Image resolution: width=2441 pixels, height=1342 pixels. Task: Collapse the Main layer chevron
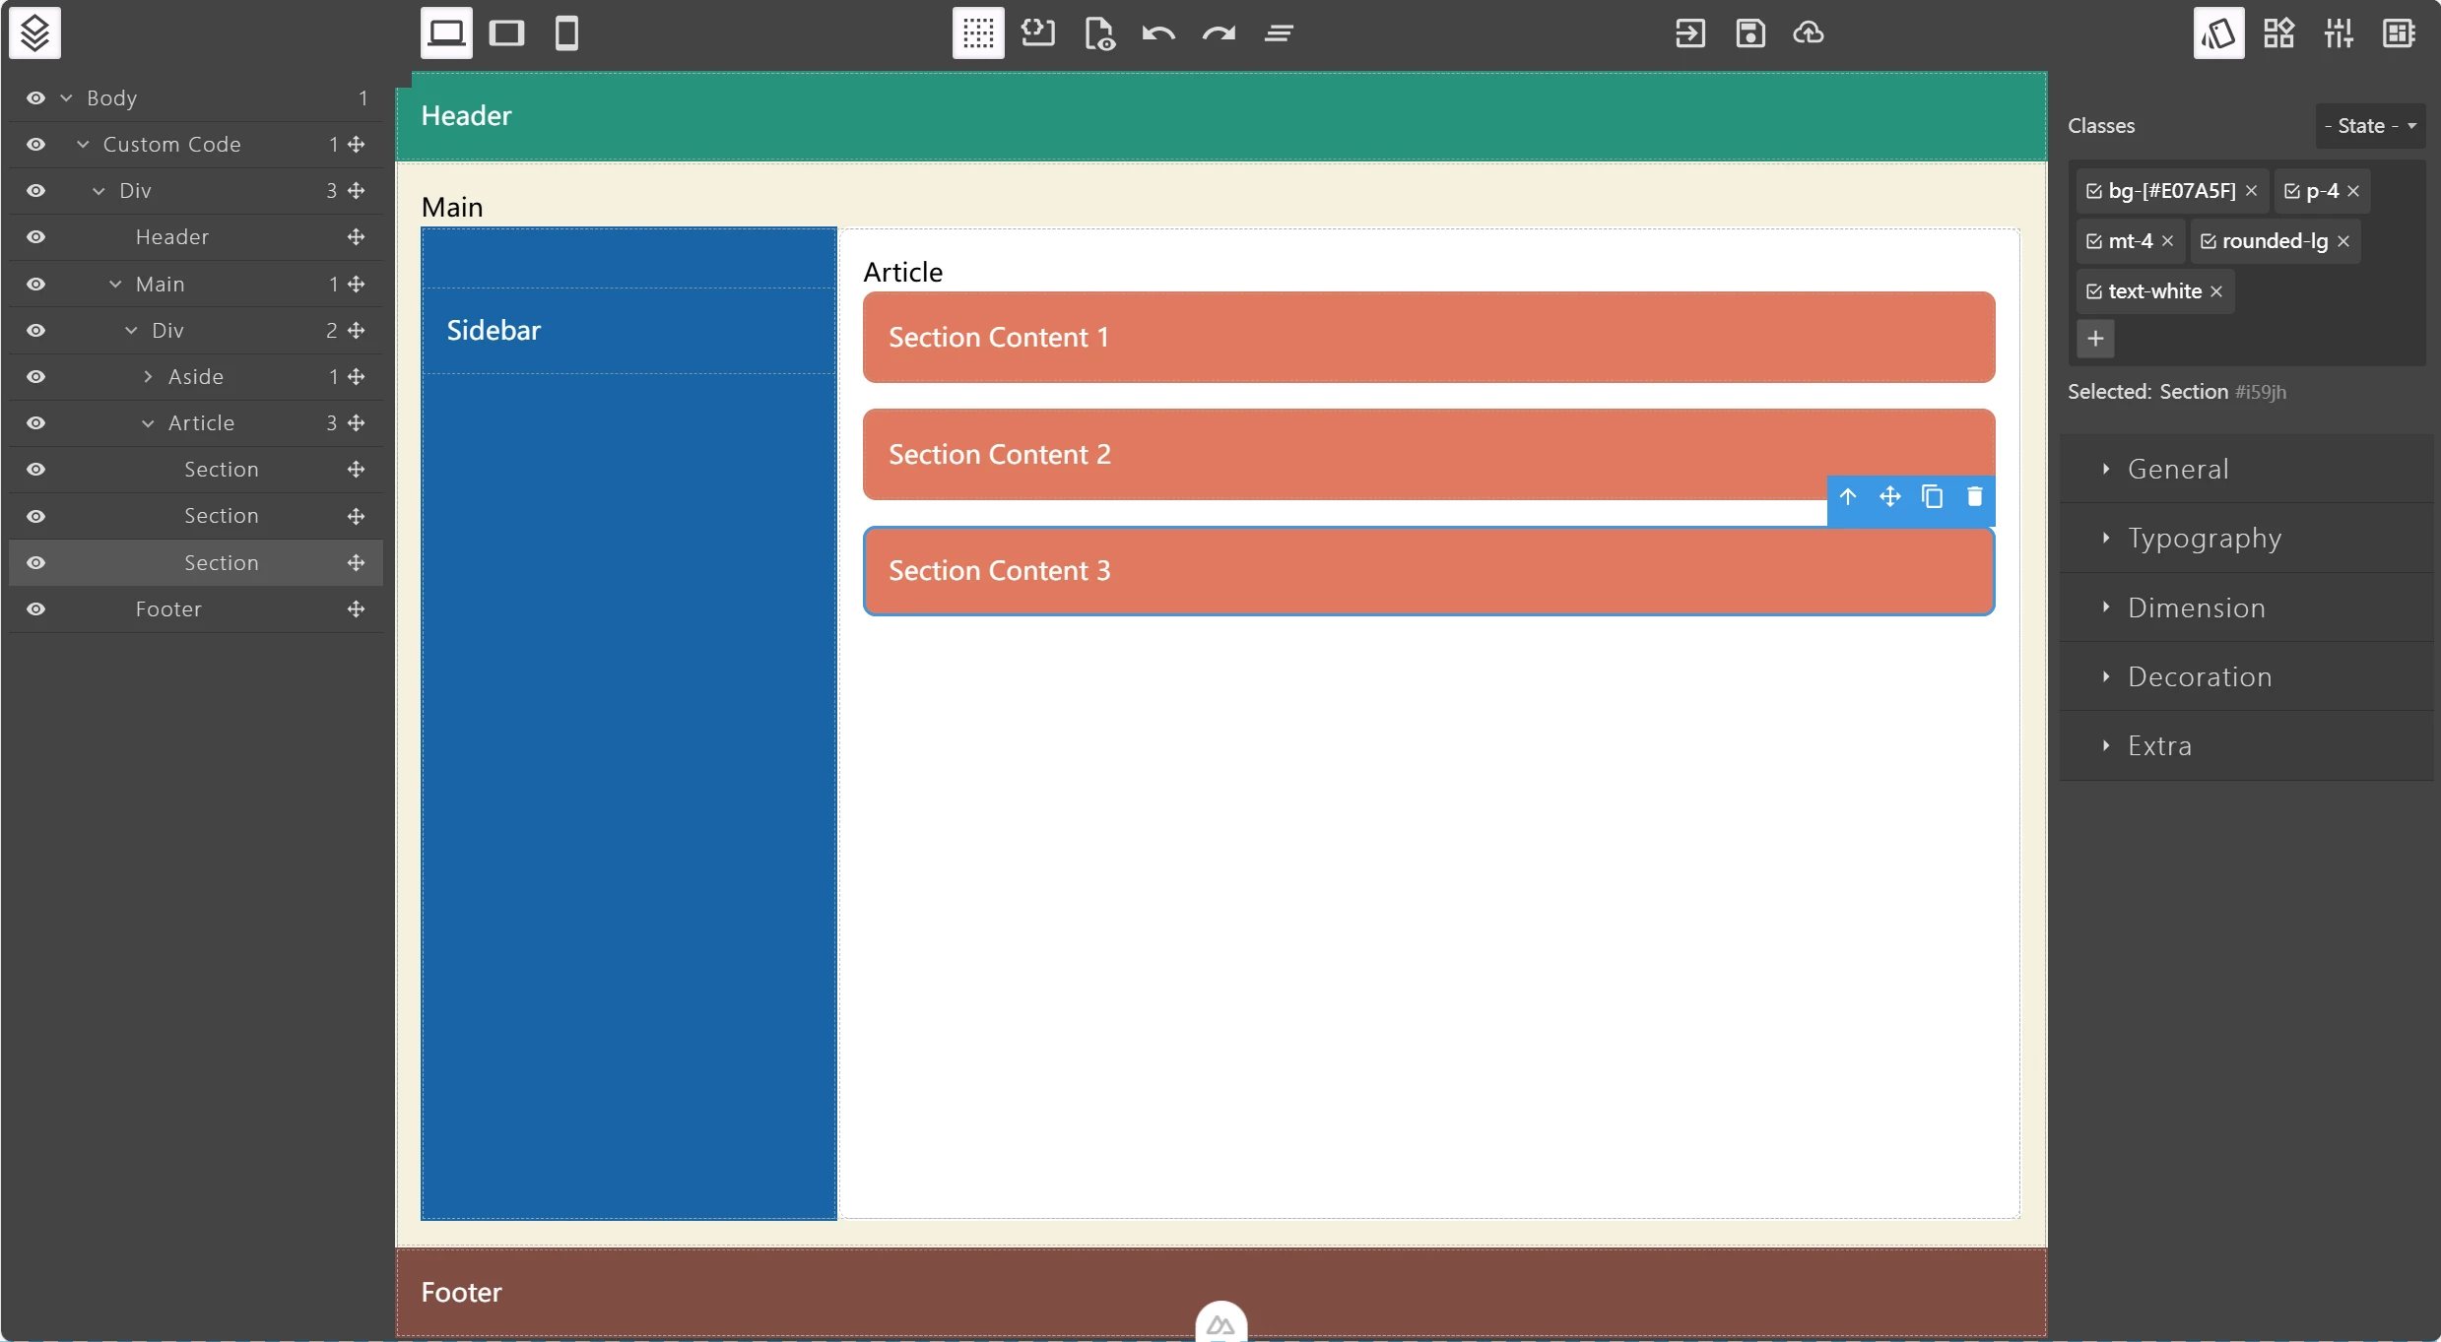pyautogui.click(x=115, y=285)
